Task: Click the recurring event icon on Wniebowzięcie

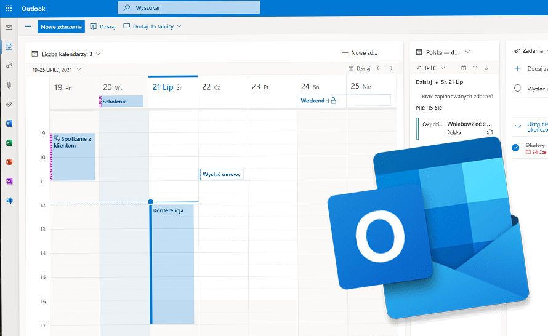Action: point(490,132)
